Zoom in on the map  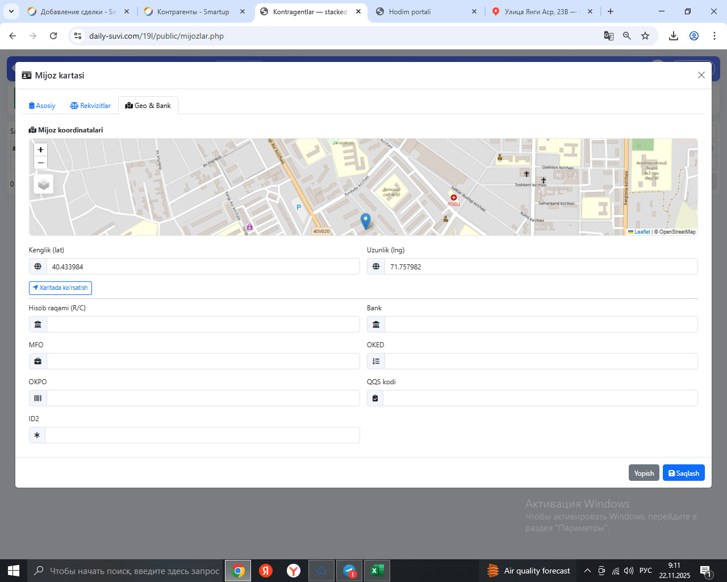pyautogui.click(x=41, y=150)
